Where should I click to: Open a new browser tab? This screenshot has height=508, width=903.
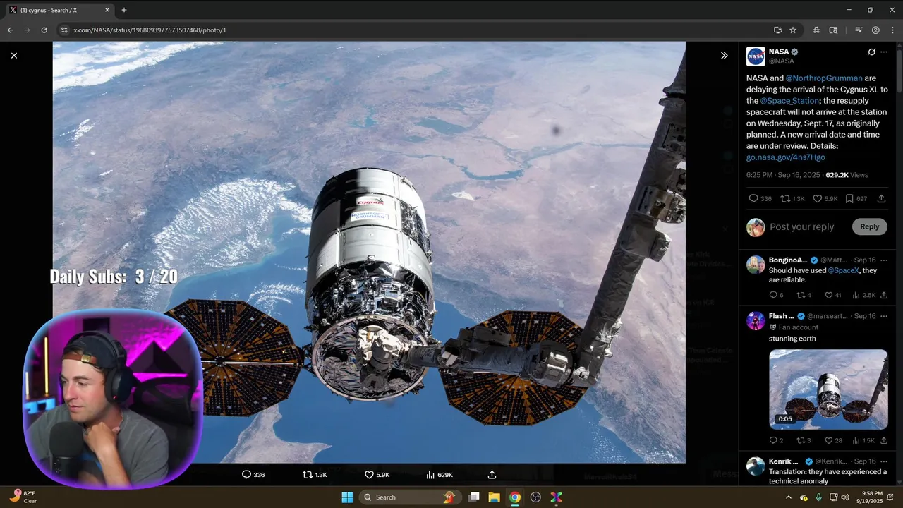coord(124,10)
